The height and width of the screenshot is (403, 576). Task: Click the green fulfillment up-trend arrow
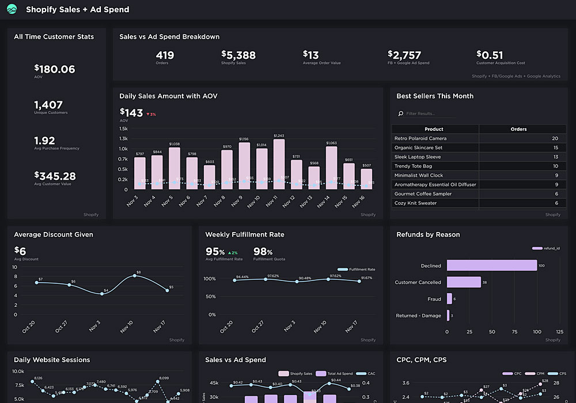pyautogui.click(x=229, y=253)
